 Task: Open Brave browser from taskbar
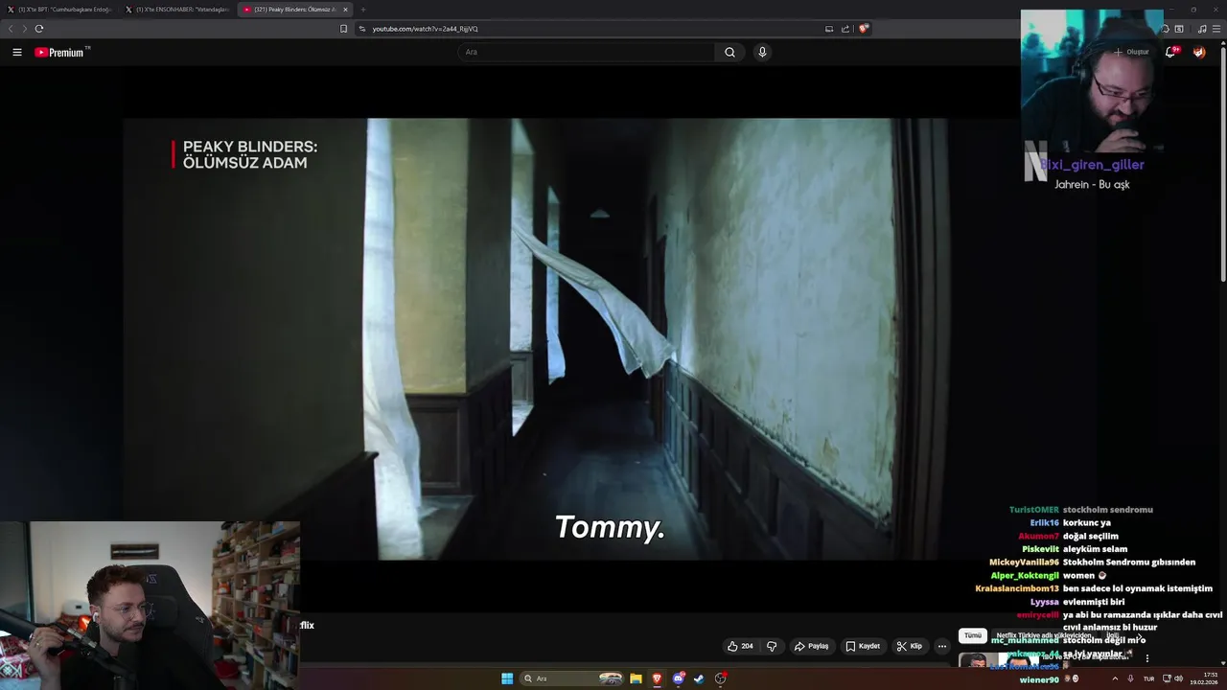coord(657,678)
